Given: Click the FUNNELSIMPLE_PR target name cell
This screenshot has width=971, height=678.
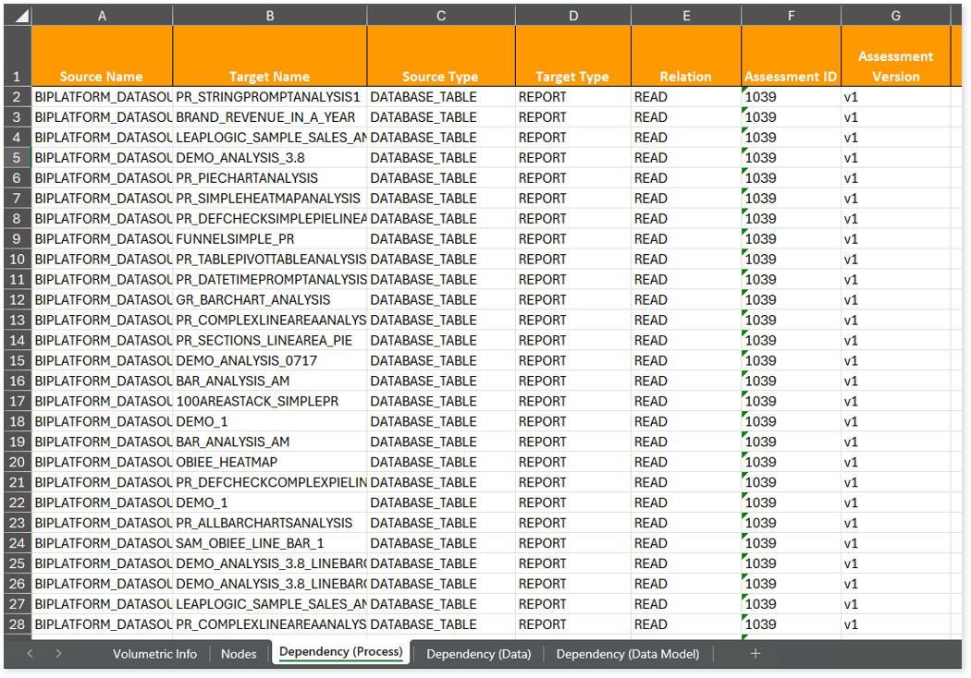Looking at the screenshot, I should (x=268, y=239).
